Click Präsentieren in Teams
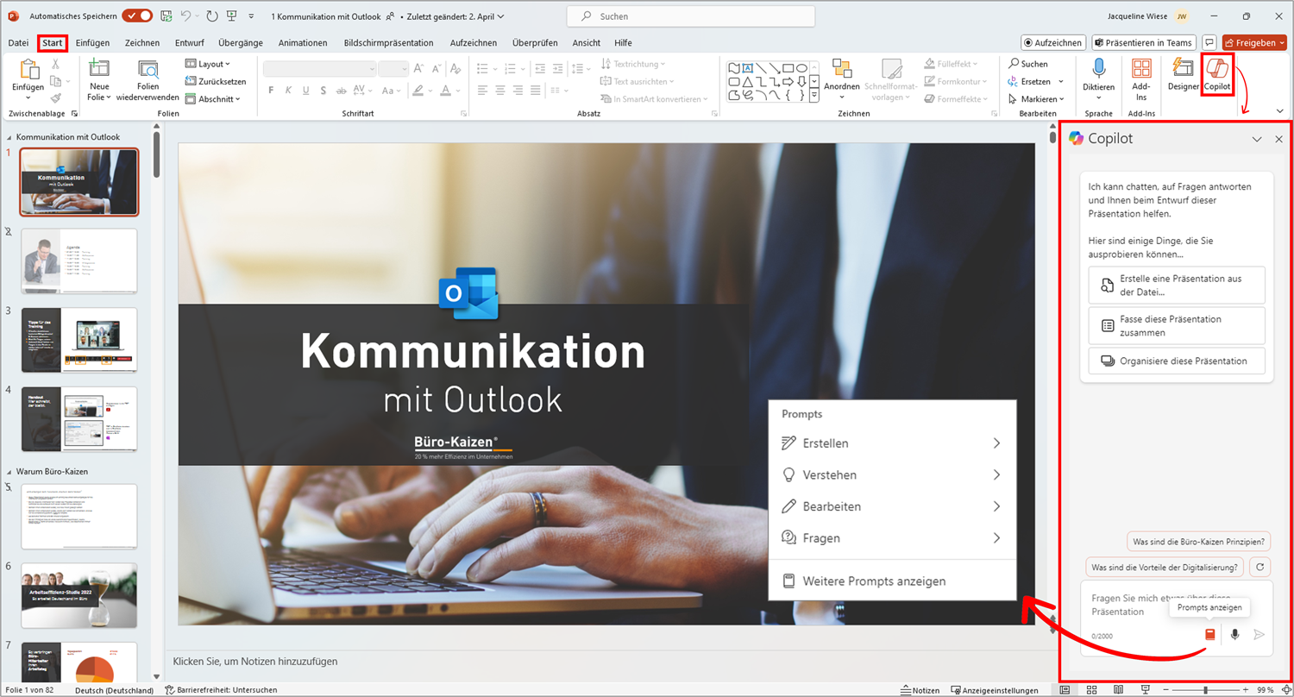The width and height of the screenshot is (1294, 697). pos(1145,42)
